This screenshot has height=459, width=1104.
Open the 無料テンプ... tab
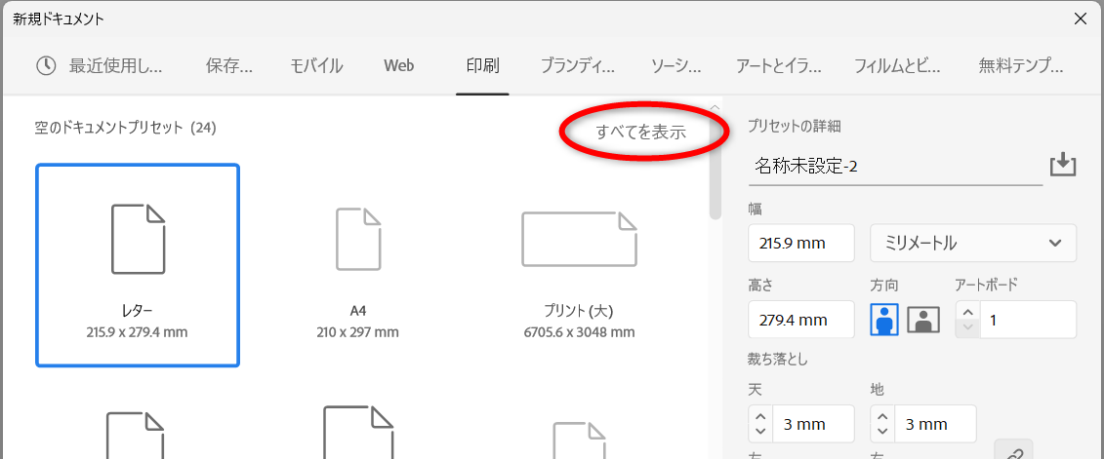click(x=1020, y=66)
